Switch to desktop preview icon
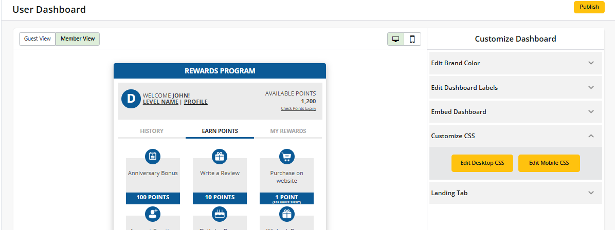Screen dimensions: 615x230 (x=396, y=39)
